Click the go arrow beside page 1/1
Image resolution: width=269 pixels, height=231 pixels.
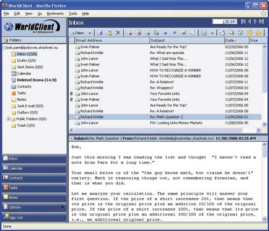[233, 21]
